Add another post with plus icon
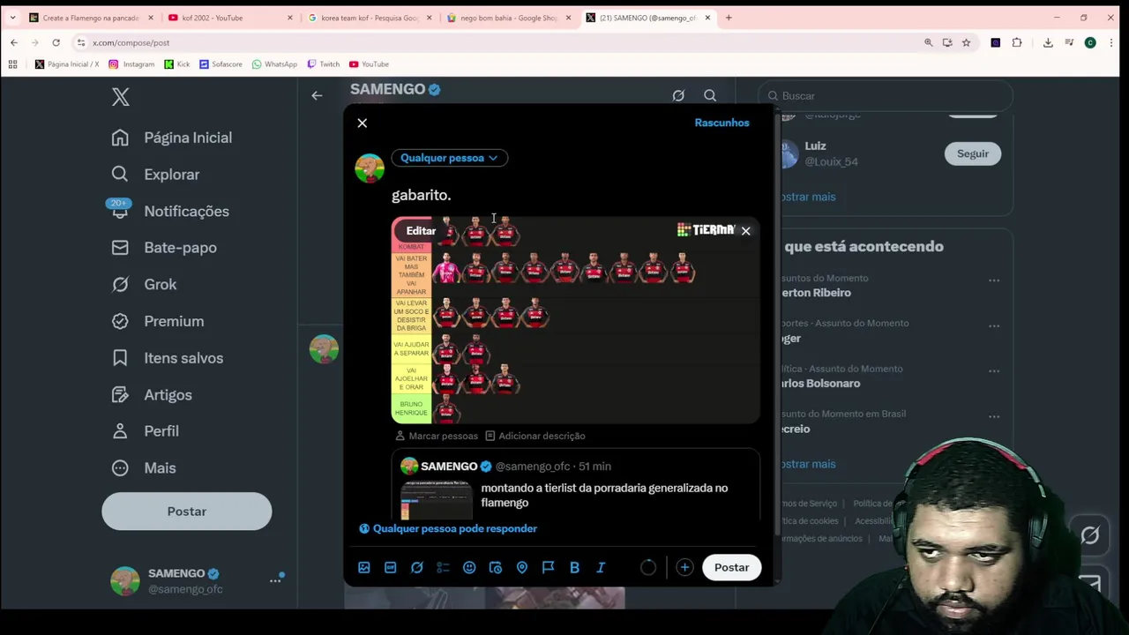Screen dimensions: 1129x635 (684, 567)
